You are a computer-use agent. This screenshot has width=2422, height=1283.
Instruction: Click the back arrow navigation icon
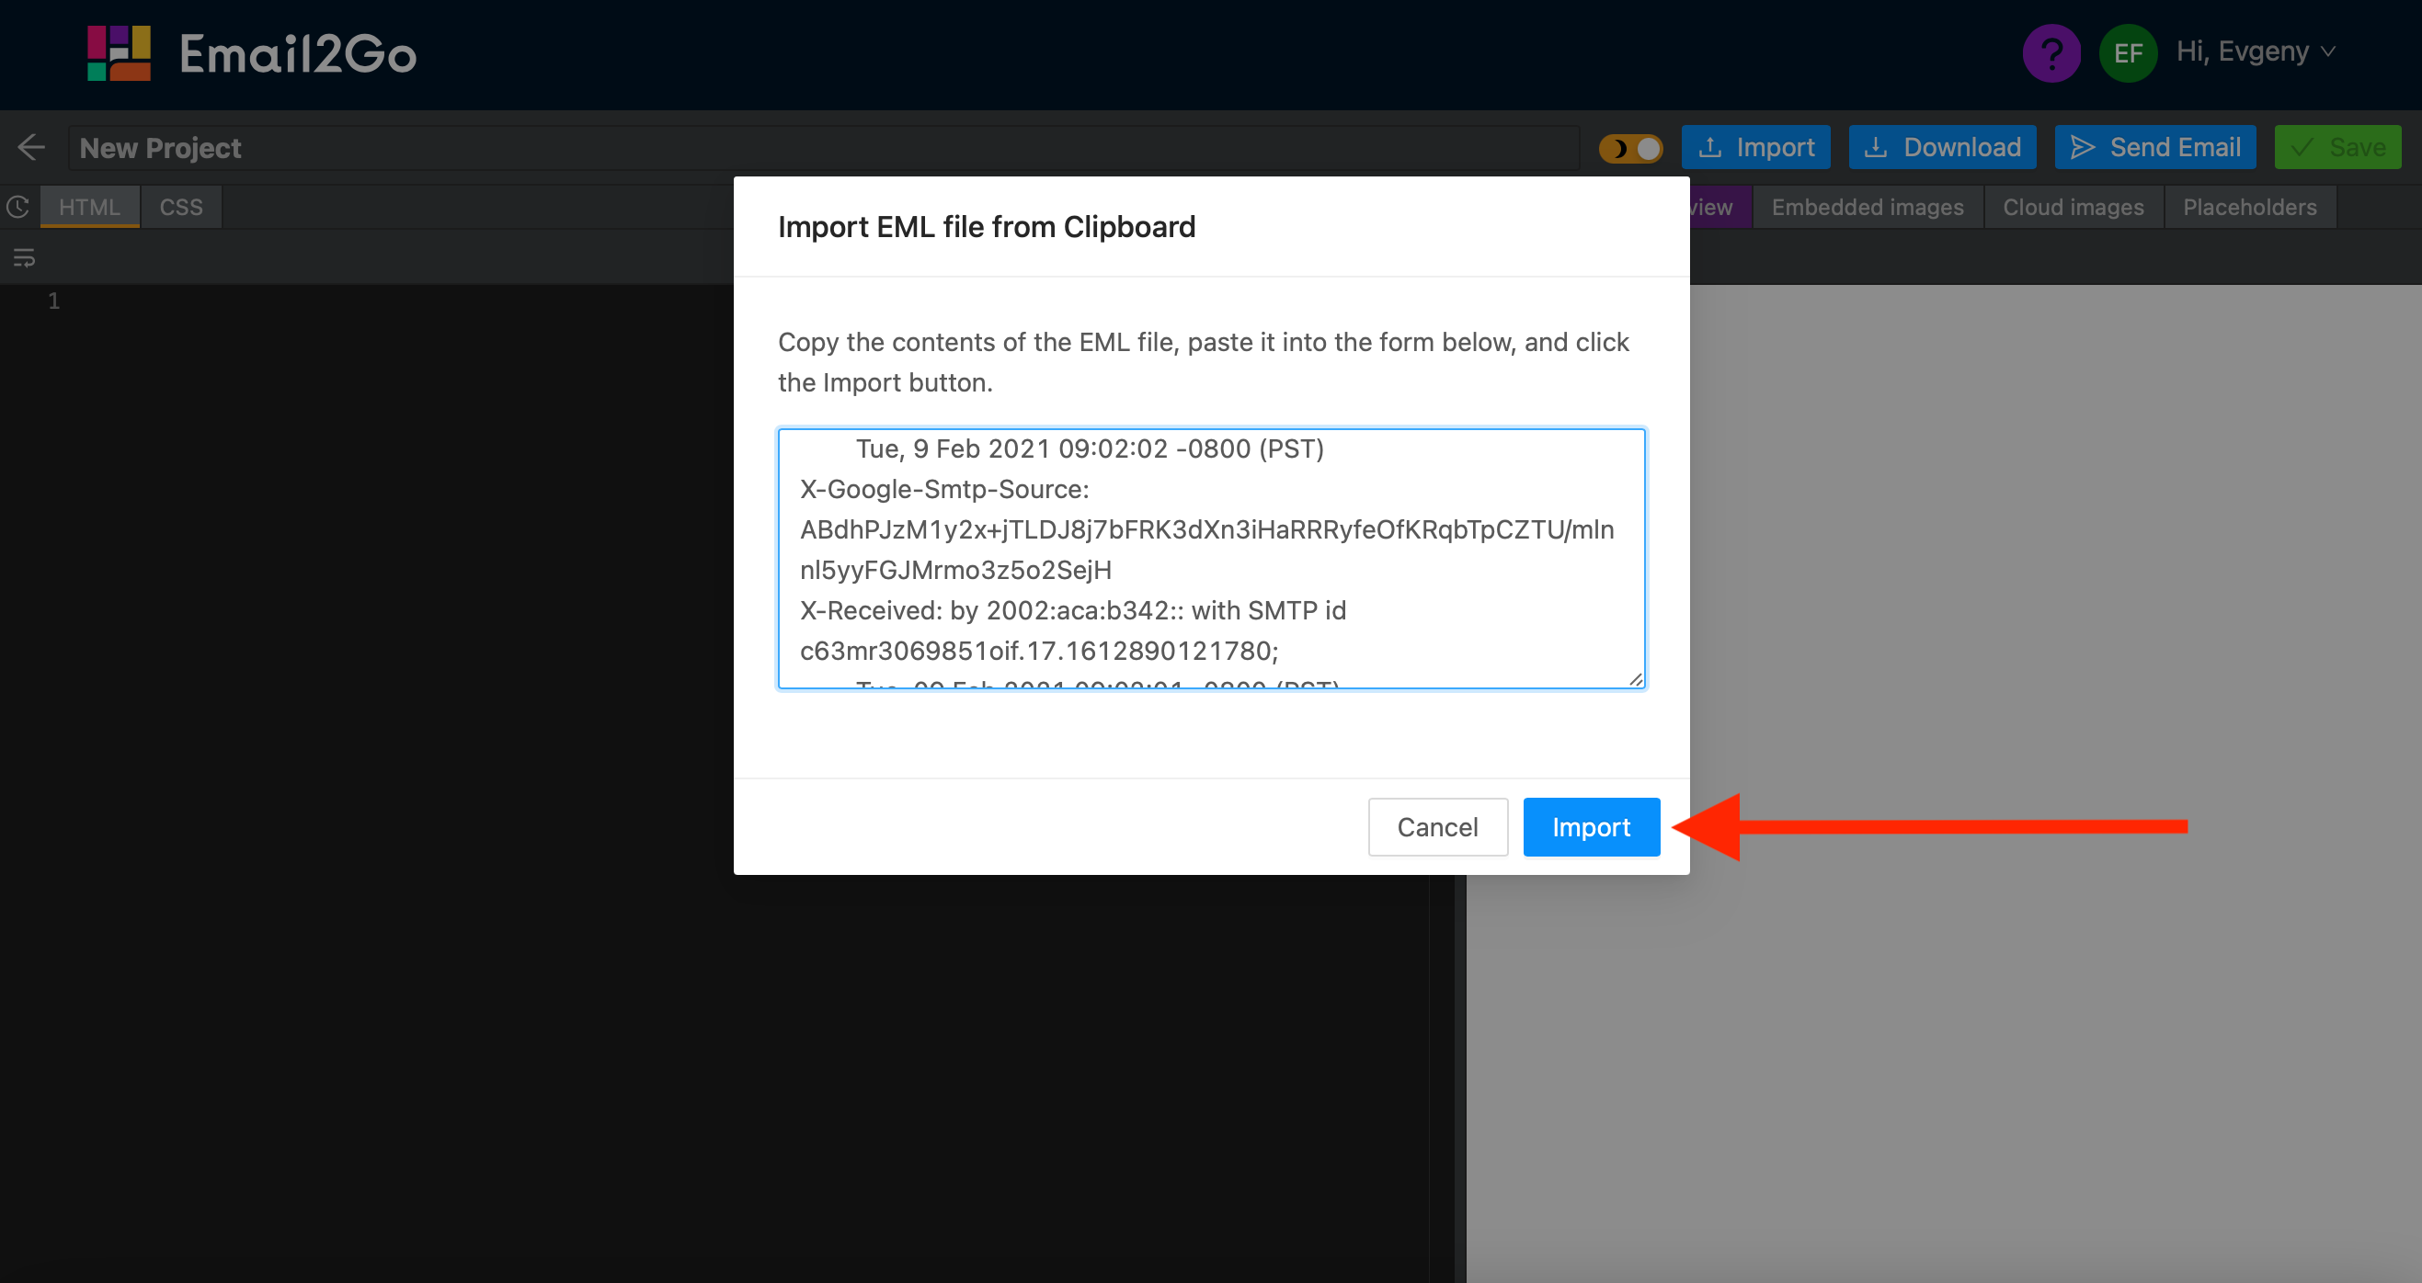tap(32, 147)
